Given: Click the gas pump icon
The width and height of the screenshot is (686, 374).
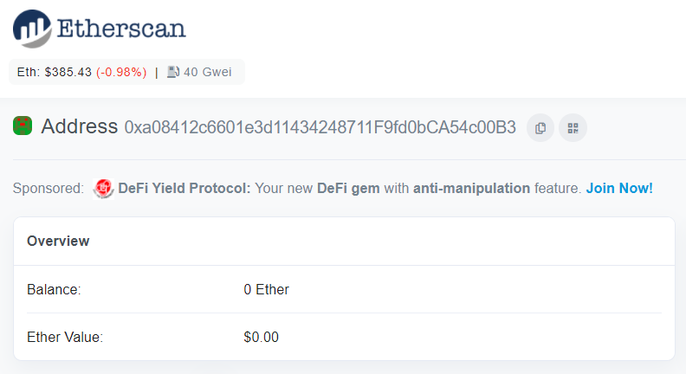Looking at the screenshot, I should (173, 72).
